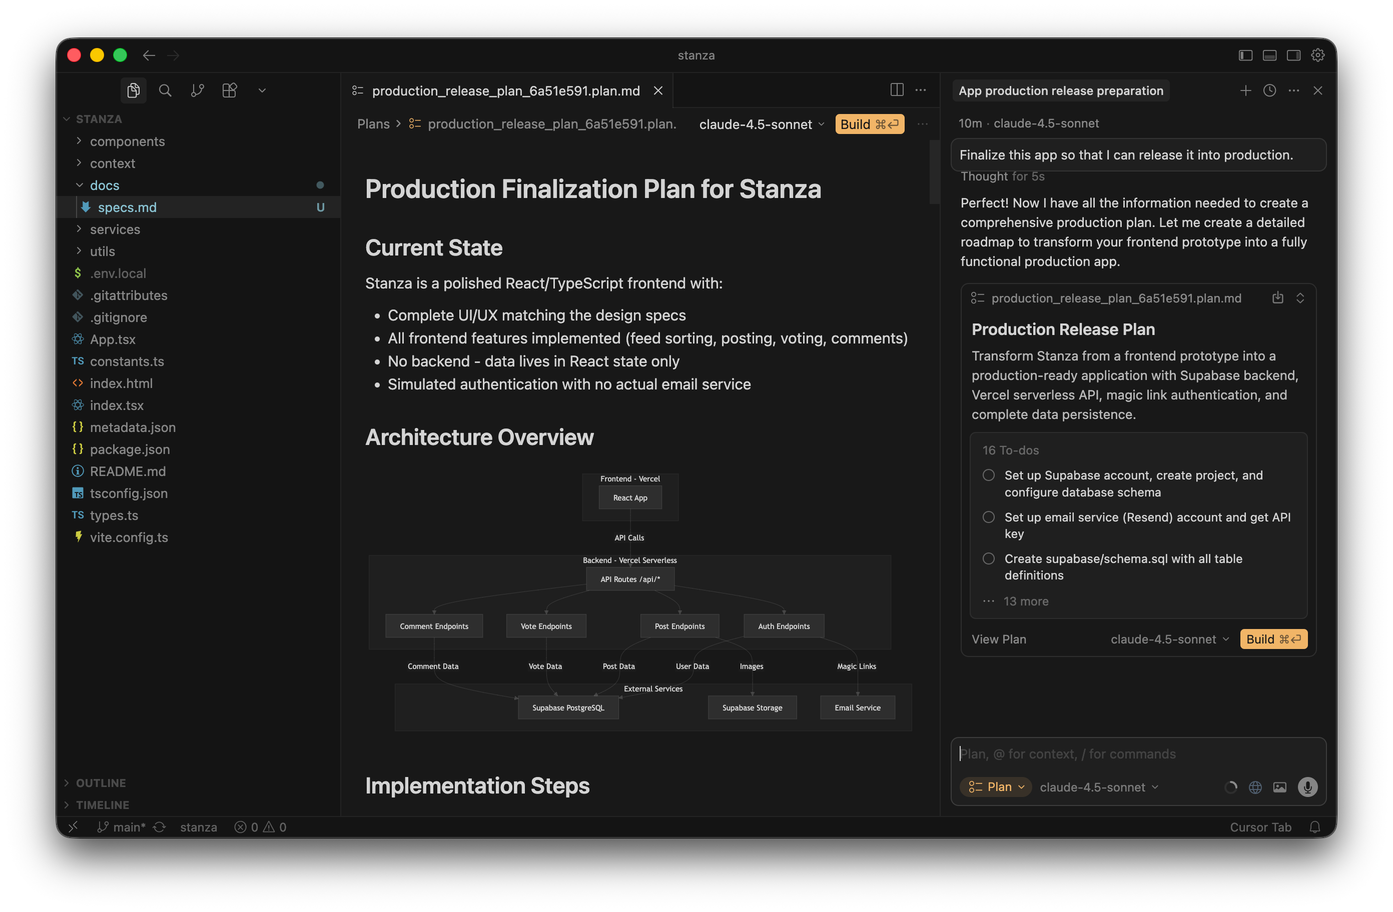This screenshot has width=1393, height=912.
Task: Expand the components folder
Action: click(x=127, y=141)
